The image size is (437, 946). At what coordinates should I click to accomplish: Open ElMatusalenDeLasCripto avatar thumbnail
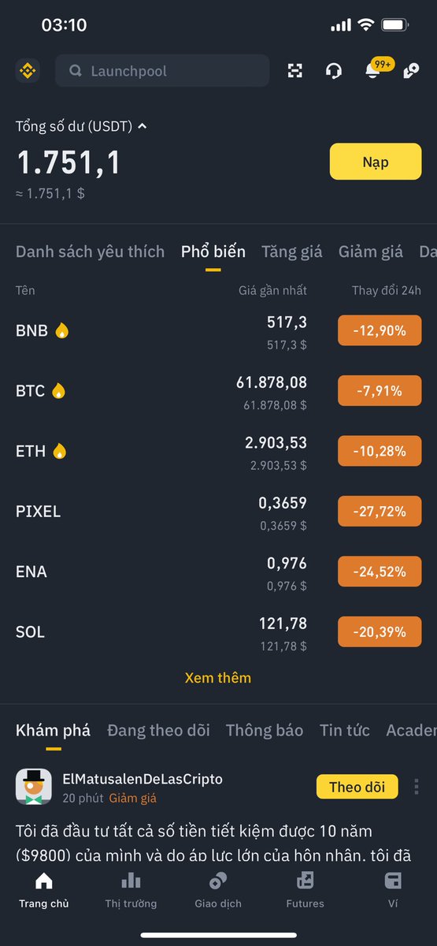tap(34, 787)
